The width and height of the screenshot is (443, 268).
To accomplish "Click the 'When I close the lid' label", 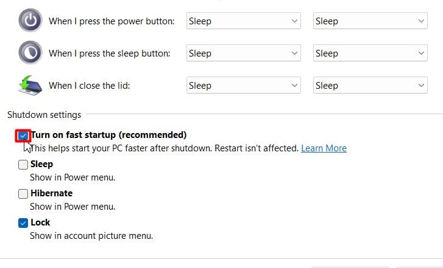I will (90, 86).
